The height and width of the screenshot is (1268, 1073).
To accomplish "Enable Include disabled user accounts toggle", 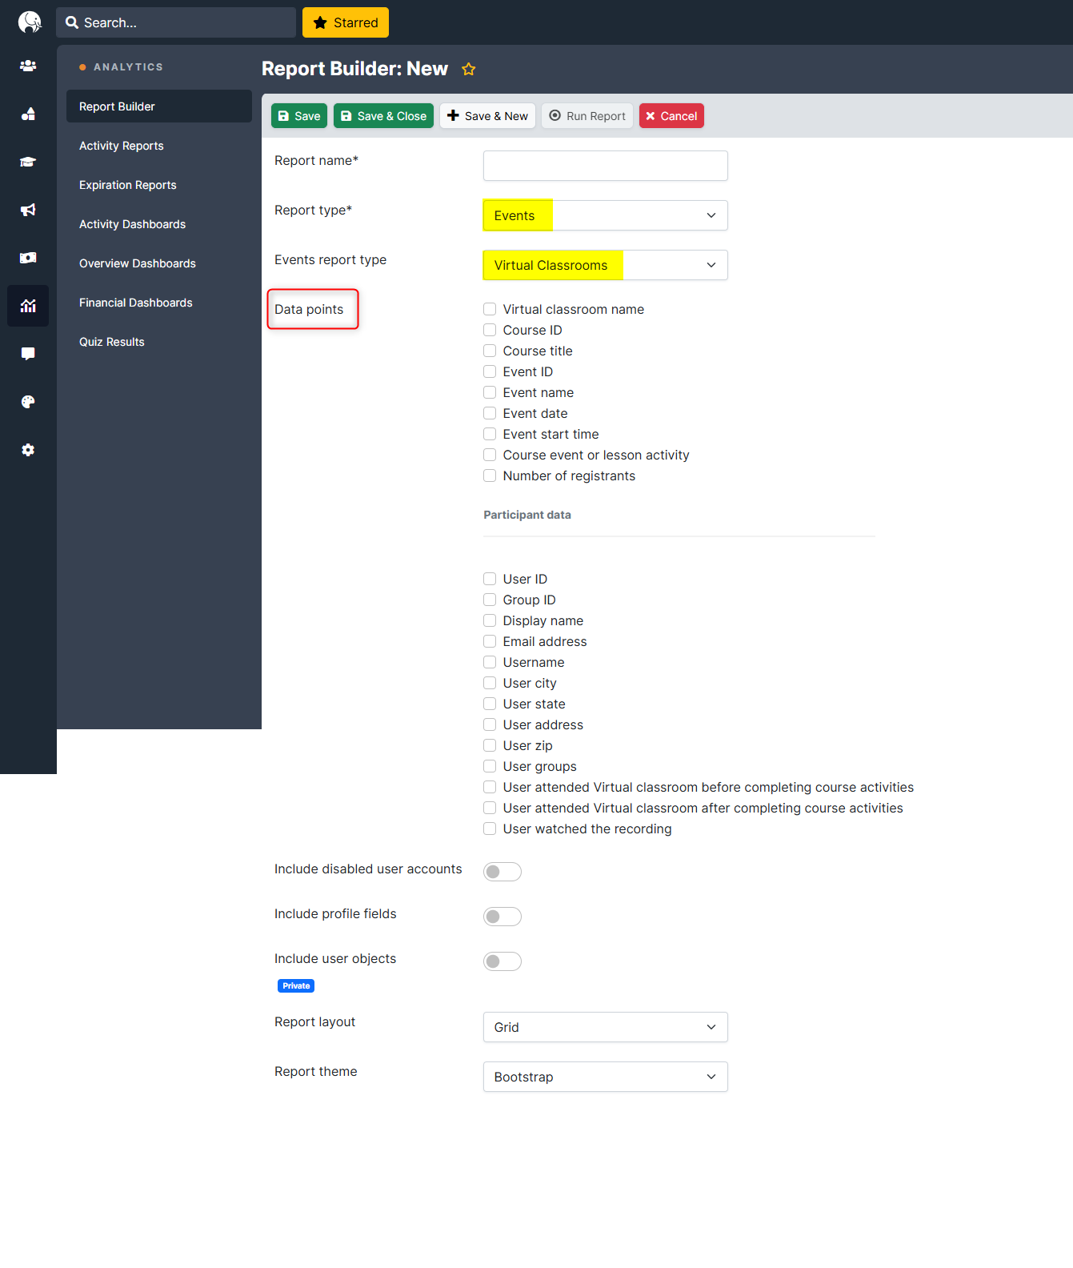I will coord(502,872).
